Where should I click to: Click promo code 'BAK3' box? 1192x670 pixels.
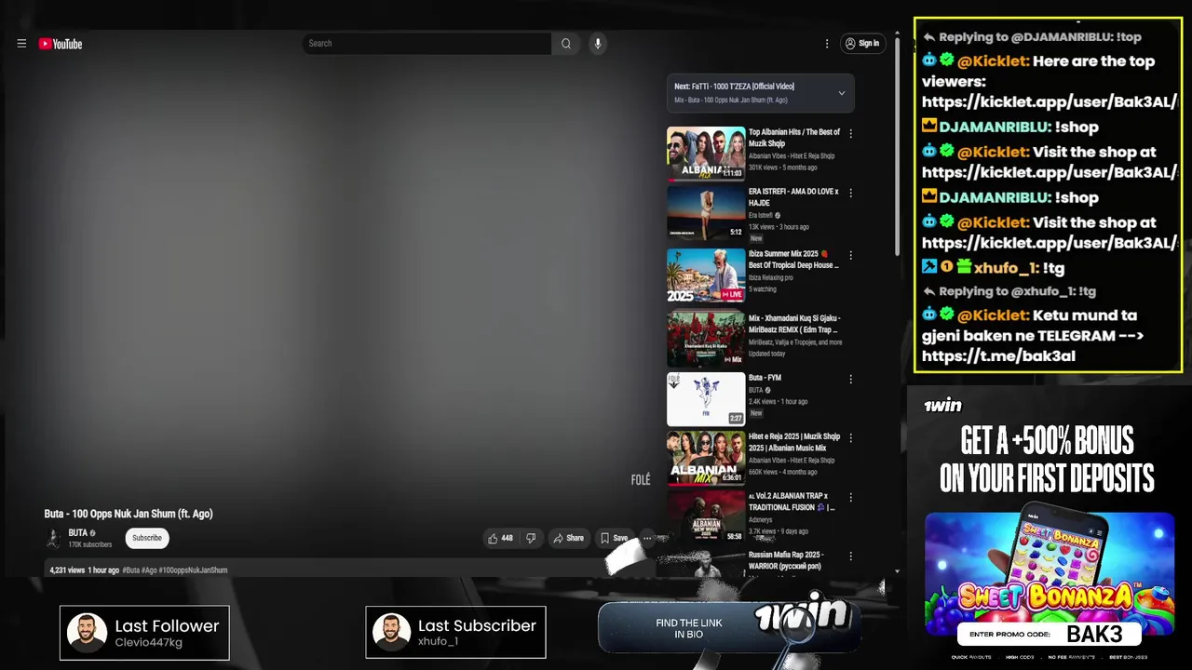click(x=1050, y=635)
